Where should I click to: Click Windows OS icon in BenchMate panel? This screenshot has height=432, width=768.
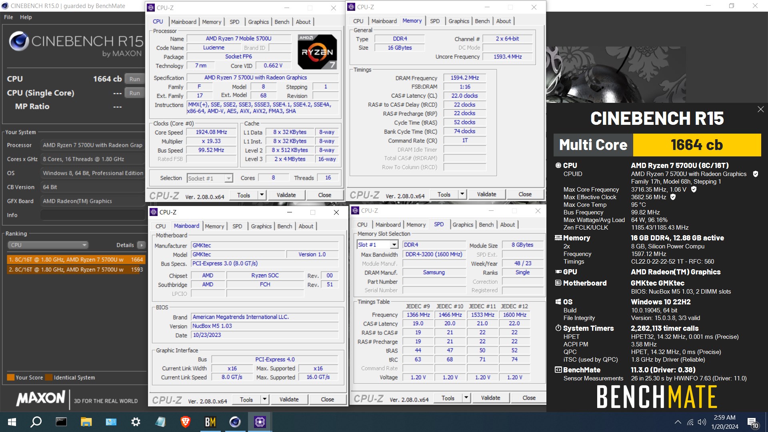click(x=558, y=302)
